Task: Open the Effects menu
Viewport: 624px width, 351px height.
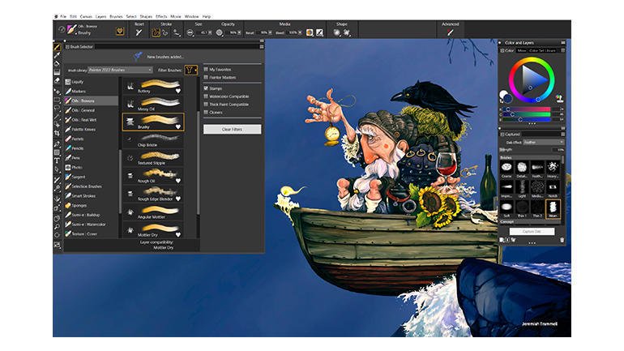Action: 161,15
